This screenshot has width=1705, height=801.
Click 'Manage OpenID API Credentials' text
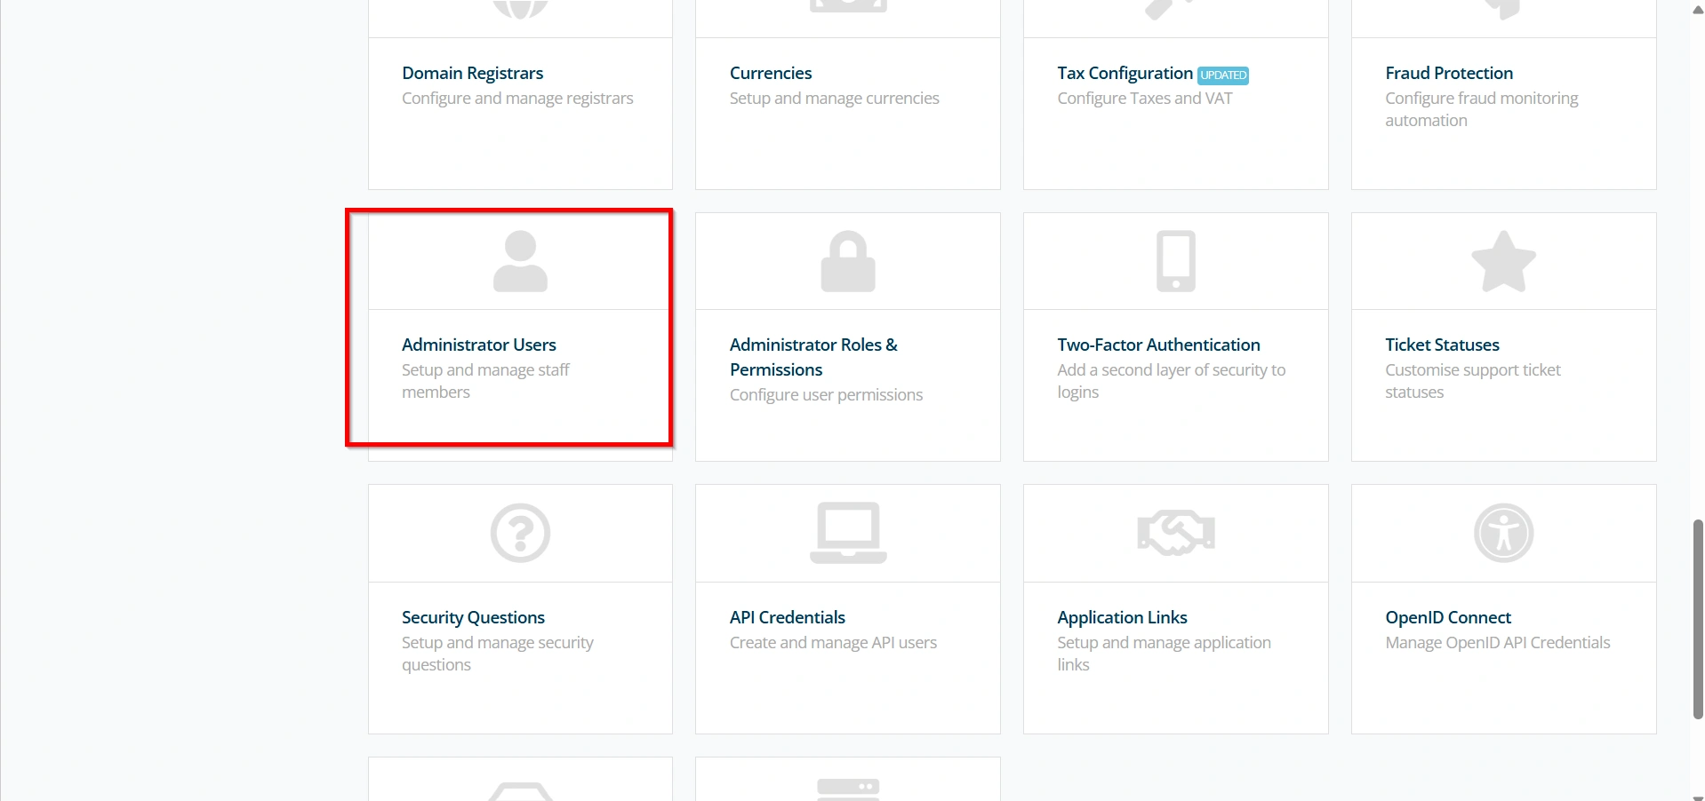pyautogui.click(x=1497, y=643)
